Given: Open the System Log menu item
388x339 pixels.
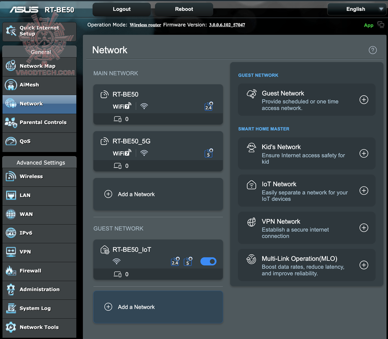Looking at the screenshot, I should pos(40,309).
